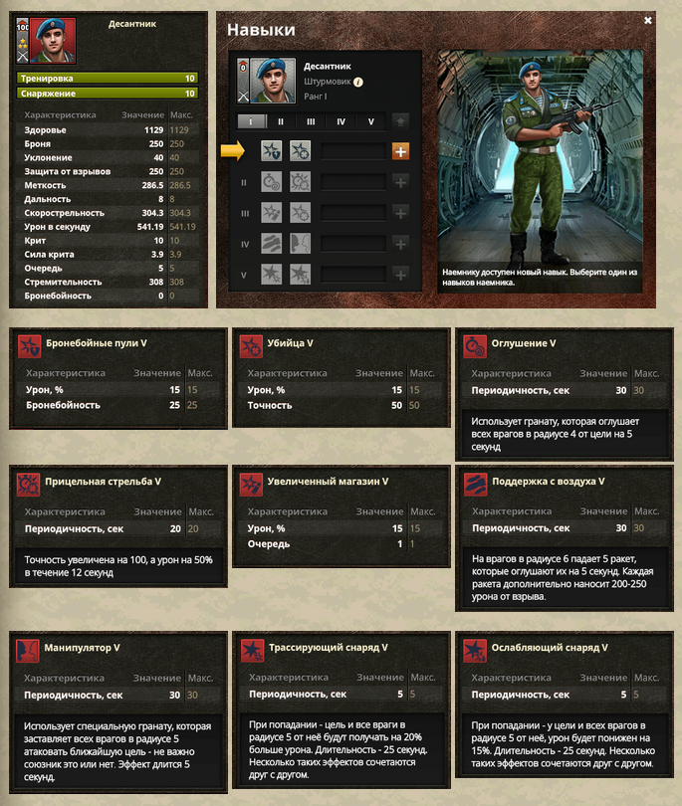Screen dimensions: 682x806
Task: Select the Manipulator skill icon in row IV
Action: [x=300, y=244]
